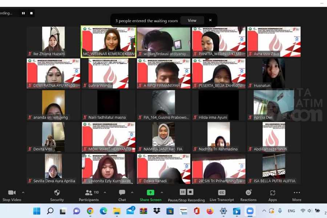Select Nadhifa Tri Rahmadina video tile
Screen dimensions: 327x218
(x=219, y=137)
